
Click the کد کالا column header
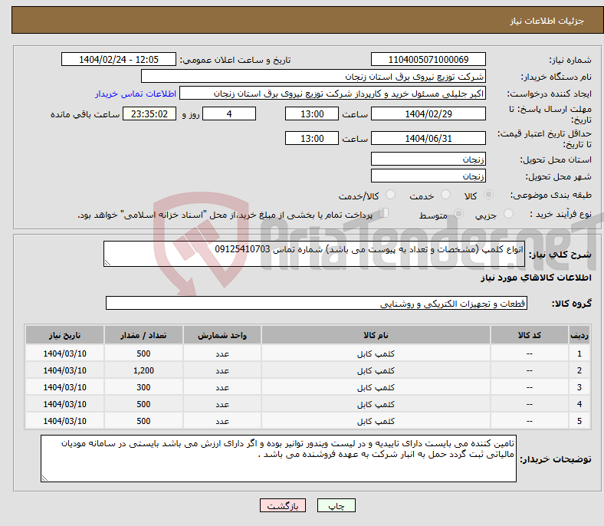tap(530, 335)
